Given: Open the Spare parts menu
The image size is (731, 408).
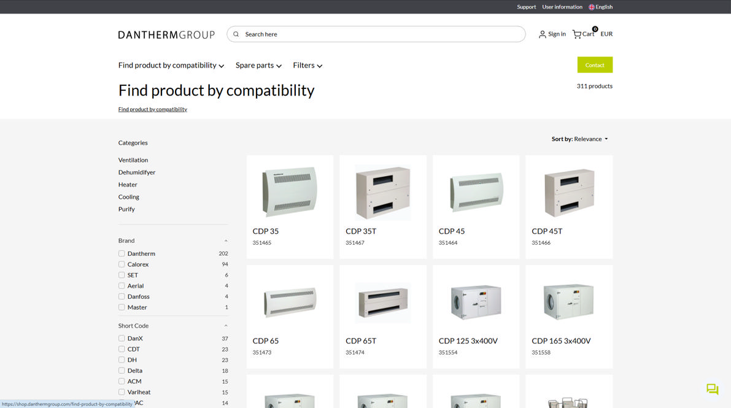Looking at the screenshot, I should (258, 66).
